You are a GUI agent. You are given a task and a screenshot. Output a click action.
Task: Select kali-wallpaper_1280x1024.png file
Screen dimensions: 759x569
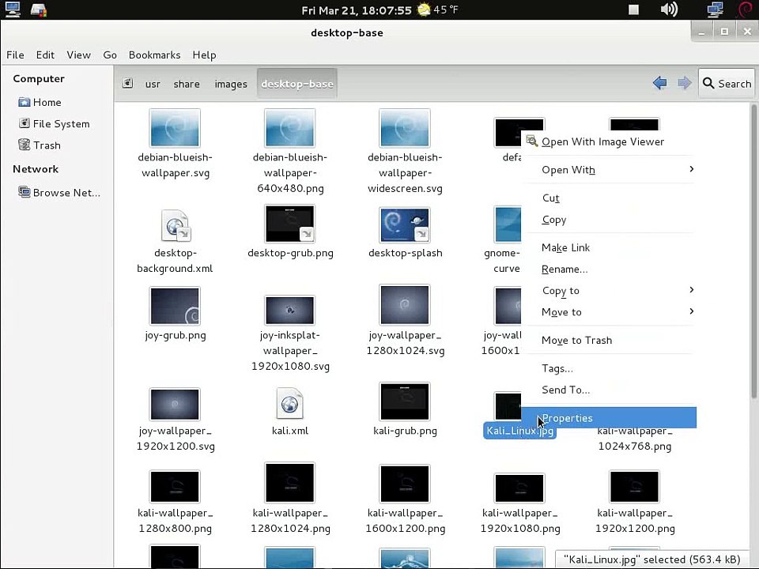pyautogui.click(x=290, y=483)
